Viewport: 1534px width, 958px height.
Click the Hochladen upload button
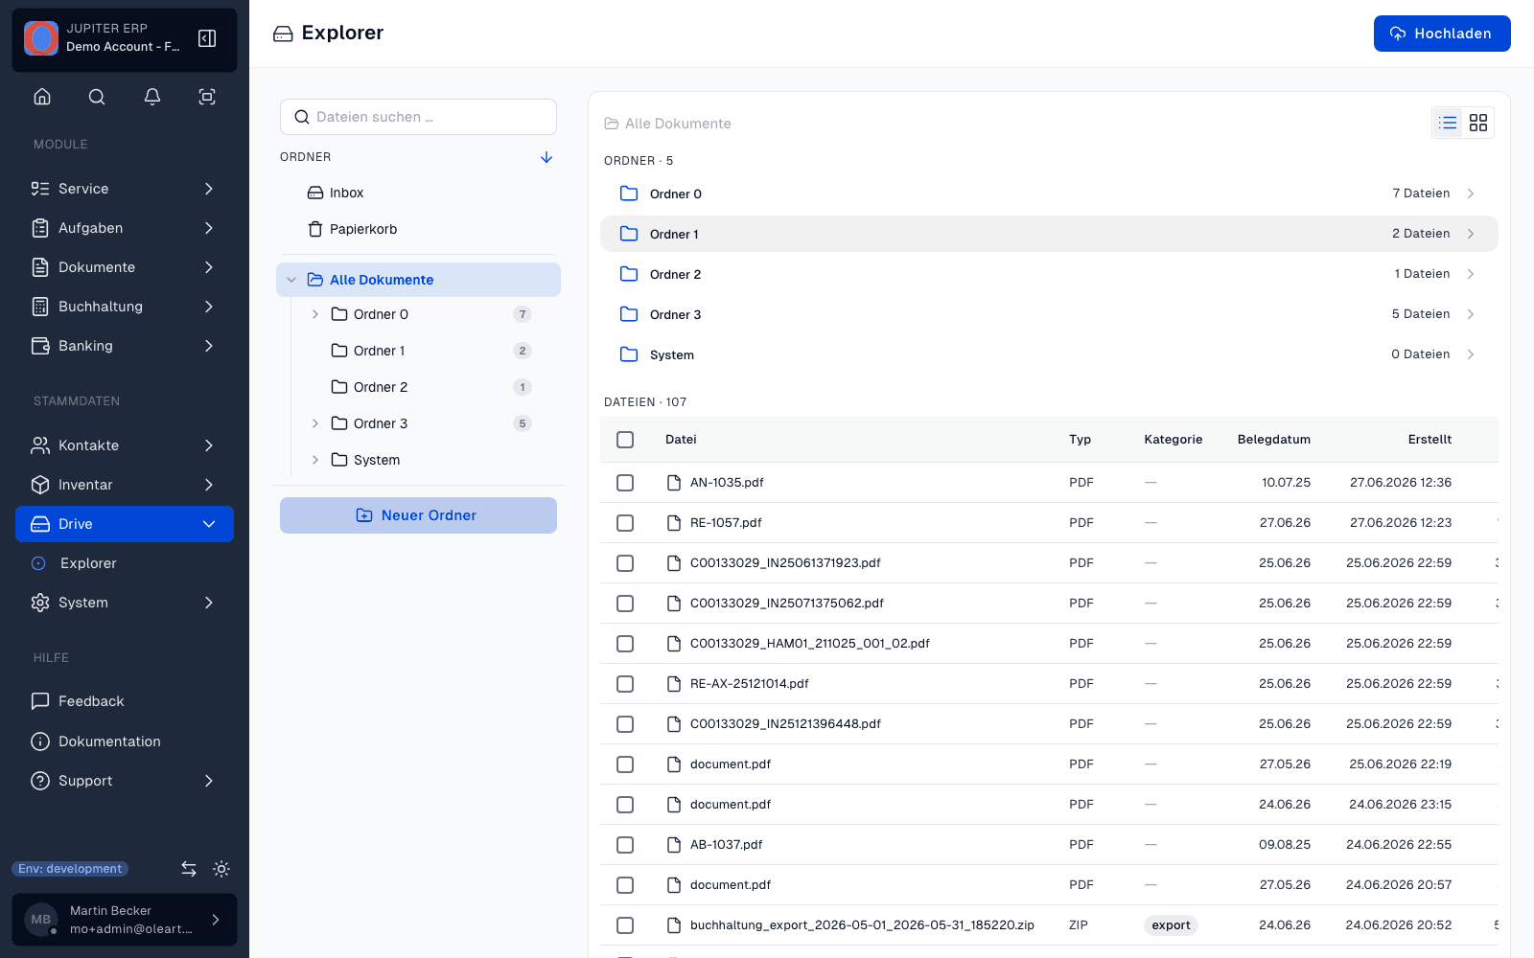pyautogui.click(x=1442, y=34)
